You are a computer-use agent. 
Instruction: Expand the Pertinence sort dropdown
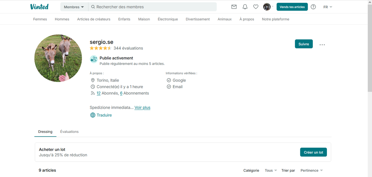coord(312,170)
